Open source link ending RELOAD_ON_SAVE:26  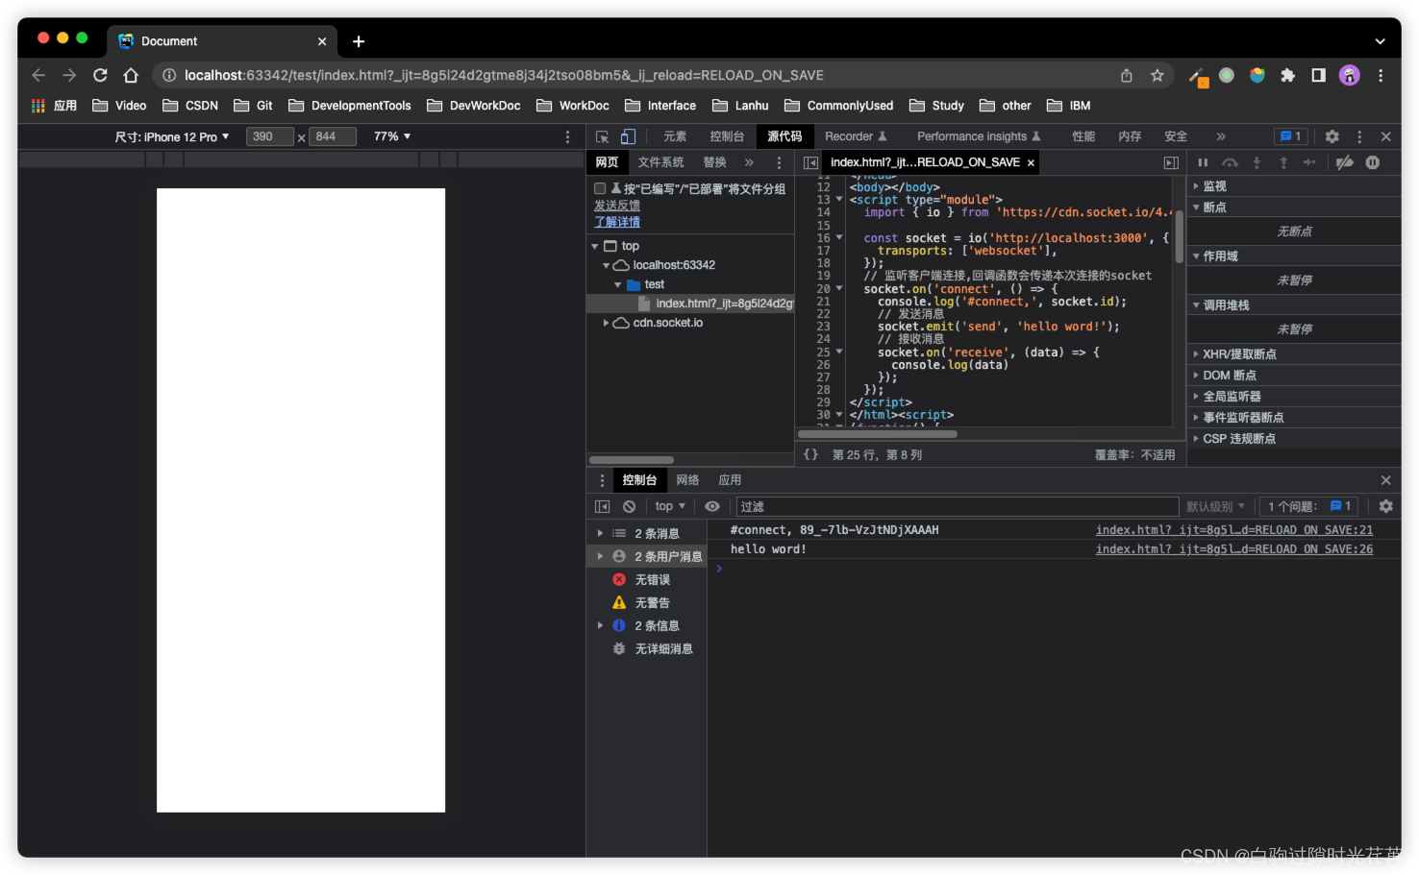[1234, 549]
